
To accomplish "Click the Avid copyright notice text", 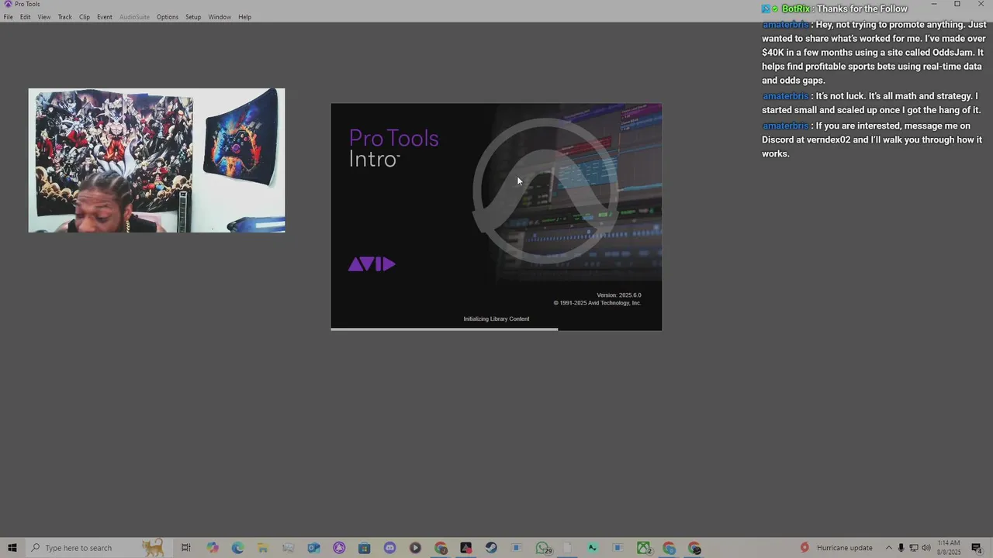I will click(597, 303).
